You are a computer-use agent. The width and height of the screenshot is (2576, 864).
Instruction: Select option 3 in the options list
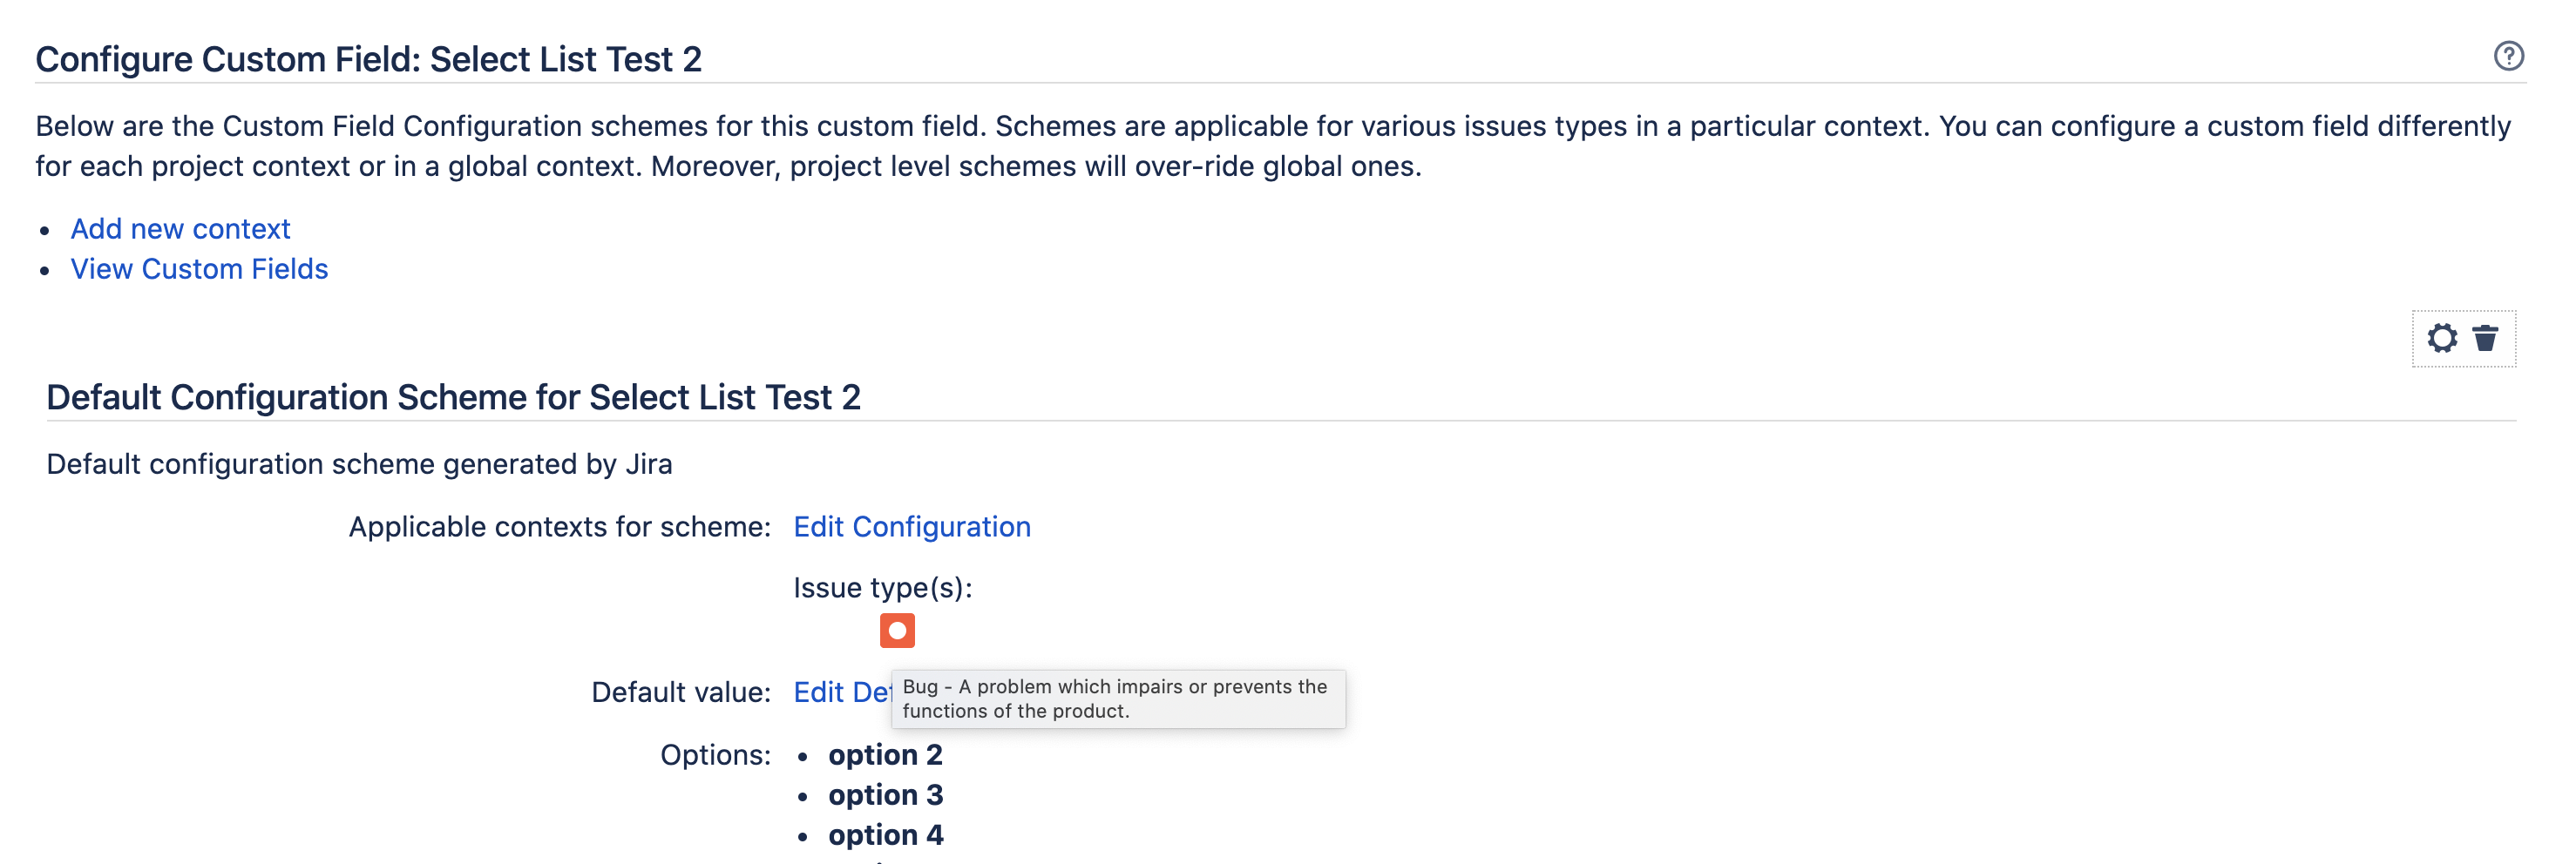tap(884, 795)
